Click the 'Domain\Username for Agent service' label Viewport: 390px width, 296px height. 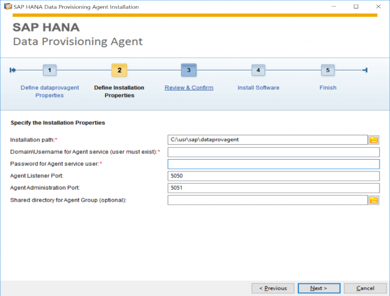point(85,152)
